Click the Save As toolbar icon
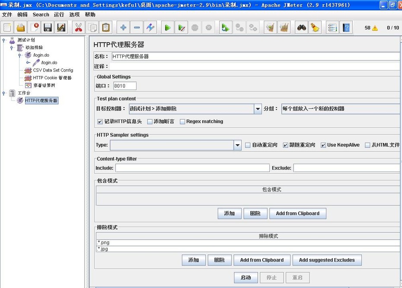The width and height of the screenshot is (402, 288). (61, 27)
